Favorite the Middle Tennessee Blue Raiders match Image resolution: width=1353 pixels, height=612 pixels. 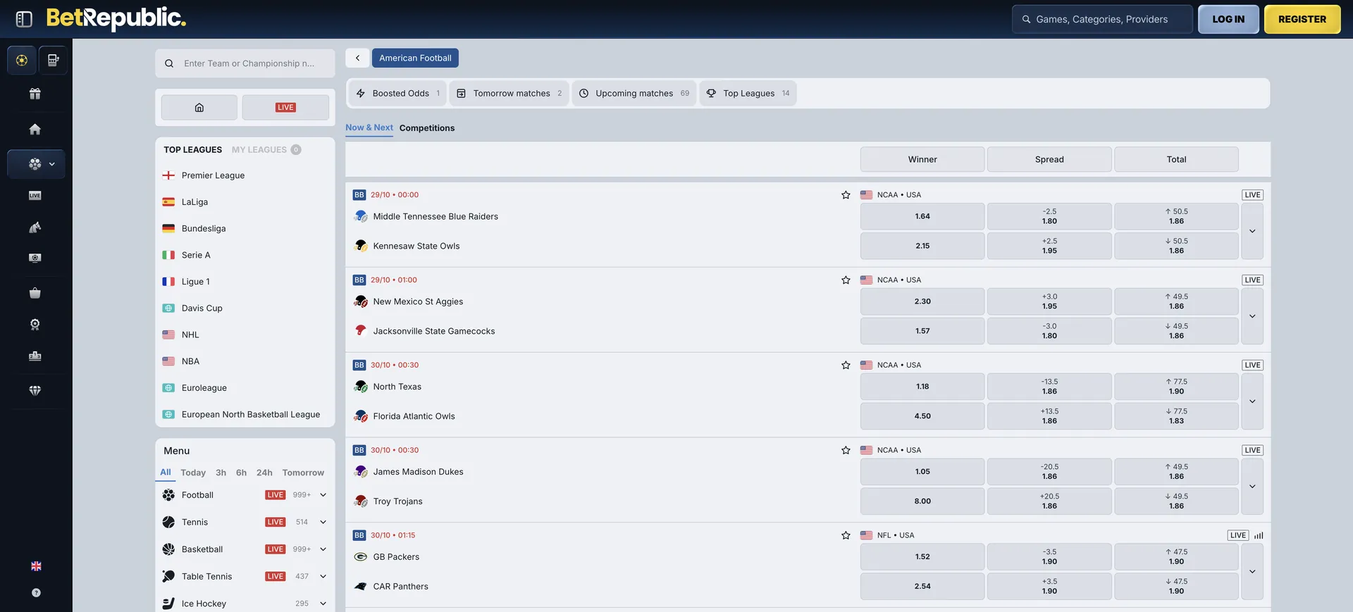click(846, 195)
